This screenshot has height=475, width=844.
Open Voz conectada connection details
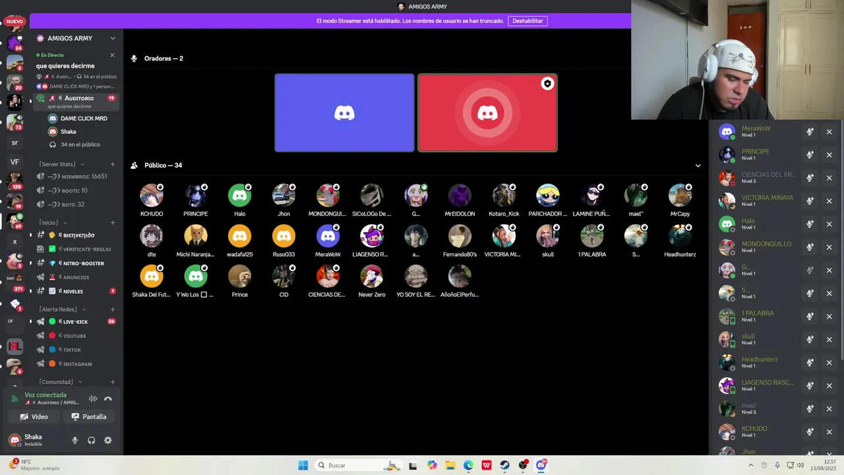click(x=45, y=395)
